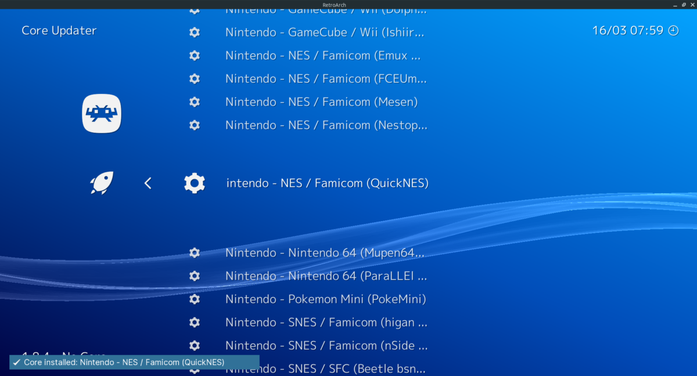Image resolution: width=697 pixels, height=376 pixels.
Task: Click the Core Updater heading
Action: tap(59, 30)
